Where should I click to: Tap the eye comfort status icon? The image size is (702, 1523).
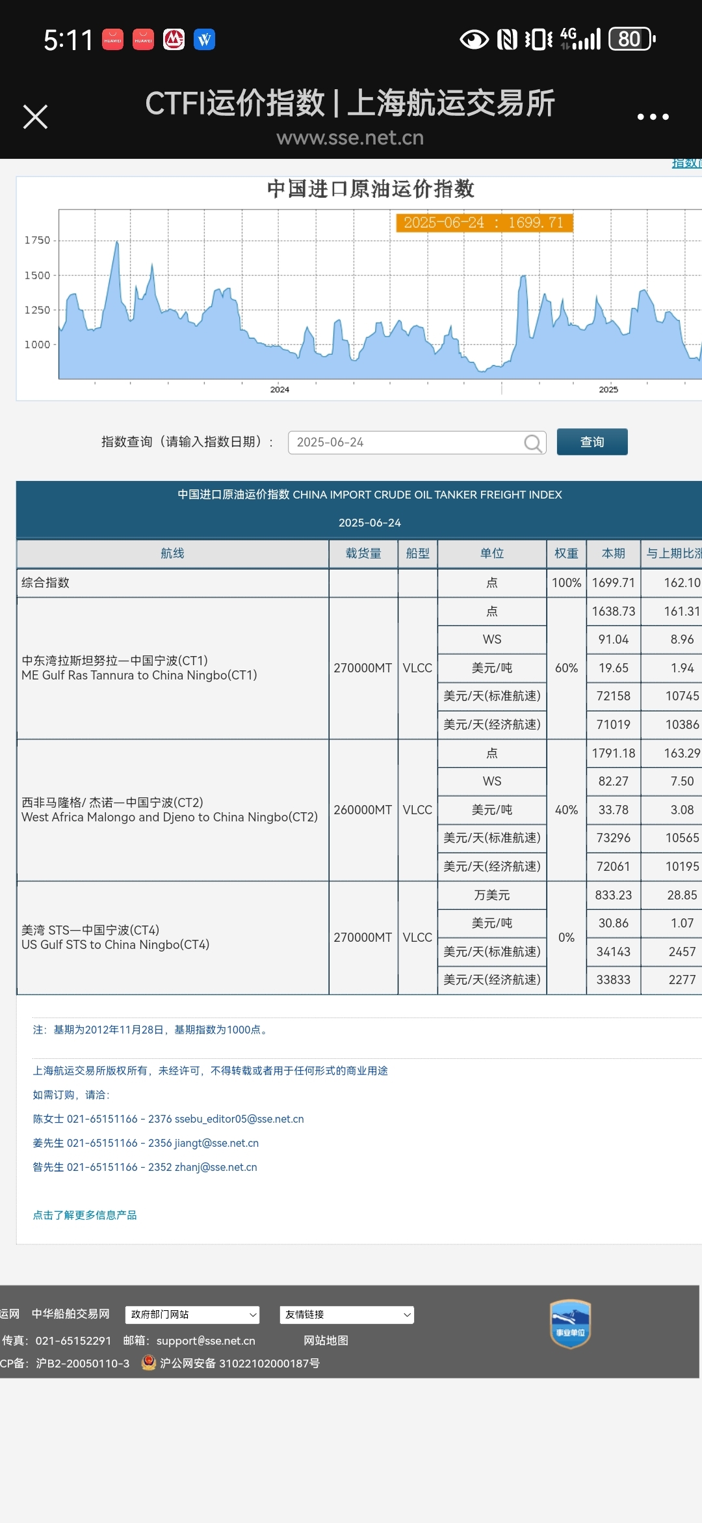tap(474, 40)
